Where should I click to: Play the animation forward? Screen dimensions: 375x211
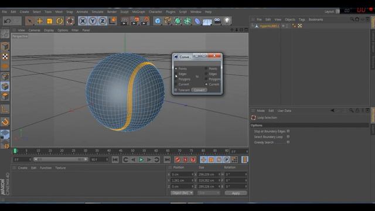coord(141,159)
